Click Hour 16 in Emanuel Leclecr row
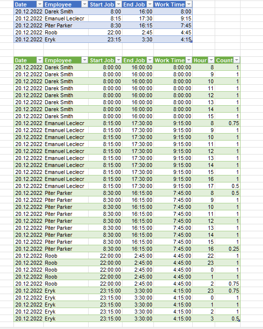 tap(204, 179)
